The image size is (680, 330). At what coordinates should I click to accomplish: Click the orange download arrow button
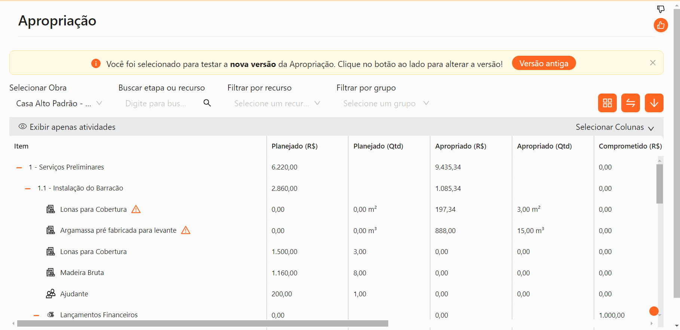(x=654, y=103)
